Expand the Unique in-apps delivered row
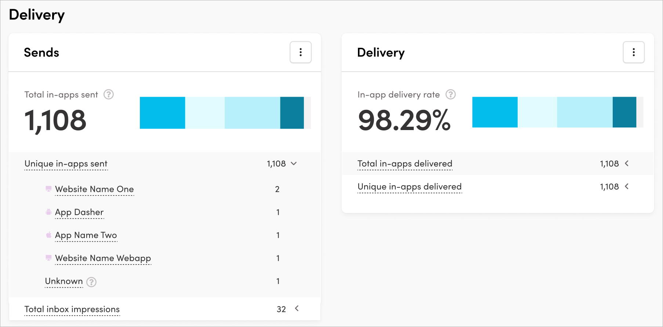Screen dimensions: 663x327 tap(627, 186)
